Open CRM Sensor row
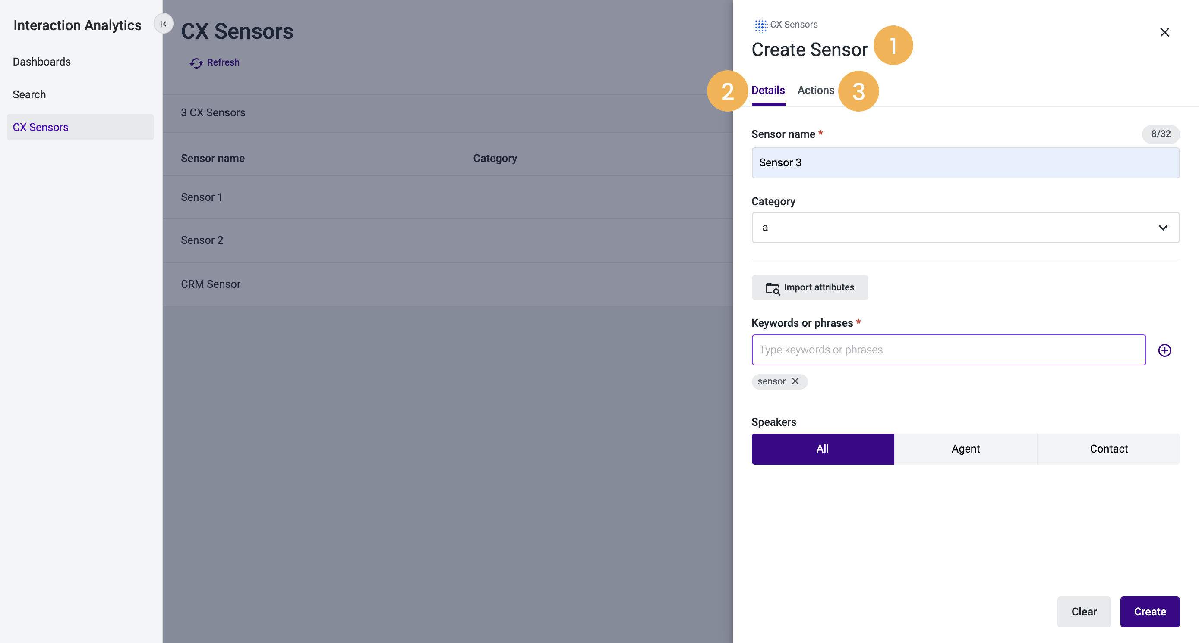Image resolution: width=1199 pixels, height=643 pixels. pos(448,284)
